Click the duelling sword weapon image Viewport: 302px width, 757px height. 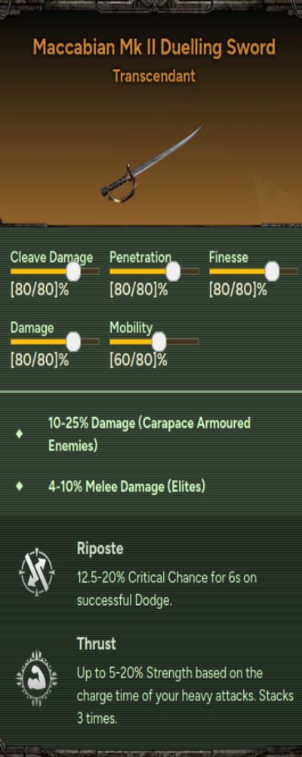(x=151, y=162)
